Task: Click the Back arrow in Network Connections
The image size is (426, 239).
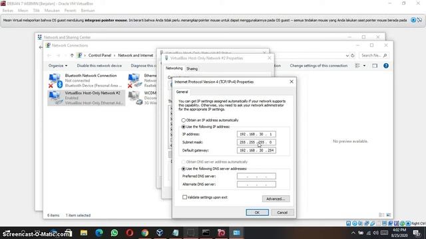Action: 49,55
